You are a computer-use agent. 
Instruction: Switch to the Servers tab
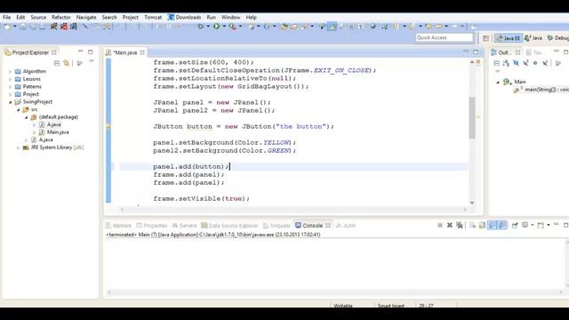point(184,225)
